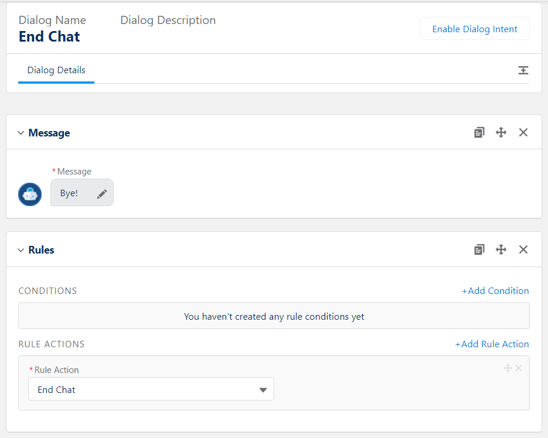Click the +Add Condition link

tap(495, 291)
